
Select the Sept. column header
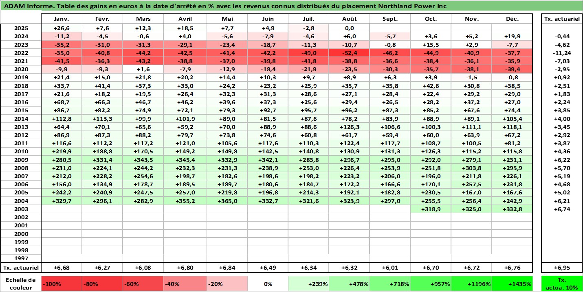tap(390, 19)
